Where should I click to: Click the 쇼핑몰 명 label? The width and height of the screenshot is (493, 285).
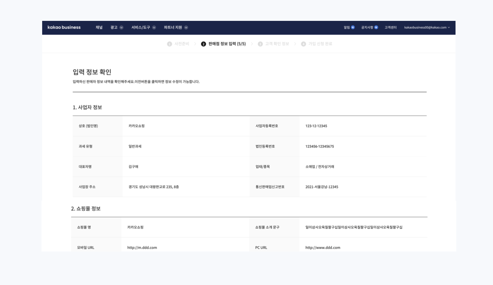click(84, 227)
